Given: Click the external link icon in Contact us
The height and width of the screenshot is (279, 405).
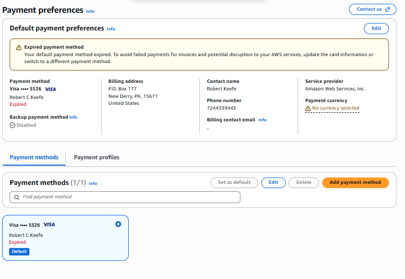Looking at the screenshot, I should [x=387, y=9].
